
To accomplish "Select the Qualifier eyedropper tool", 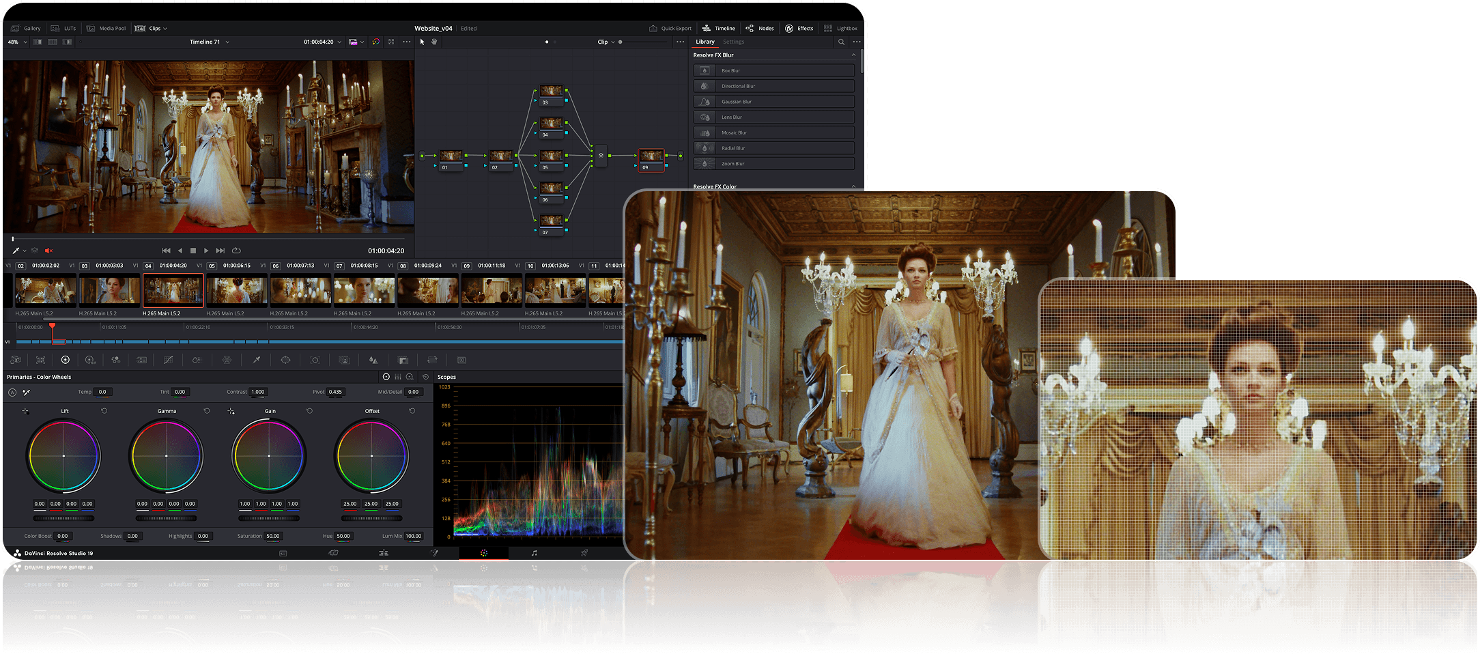I will pyautogui.click(x=257, y=360).
